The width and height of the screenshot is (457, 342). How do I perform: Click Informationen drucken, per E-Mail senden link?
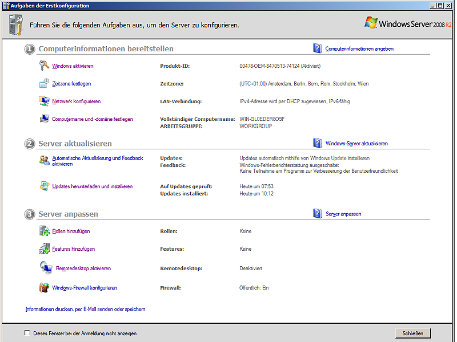(85, 309)
